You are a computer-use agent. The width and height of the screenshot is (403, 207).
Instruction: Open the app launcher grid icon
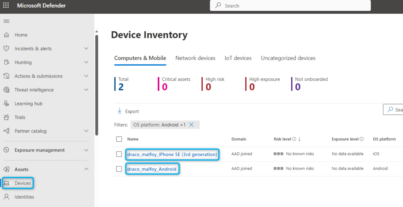point(6,6)
